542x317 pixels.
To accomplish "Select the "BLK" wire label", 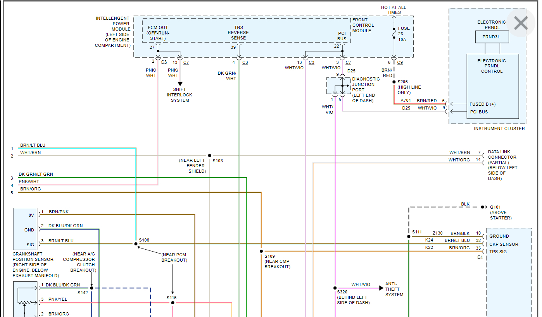I will [x=465, y=204].
